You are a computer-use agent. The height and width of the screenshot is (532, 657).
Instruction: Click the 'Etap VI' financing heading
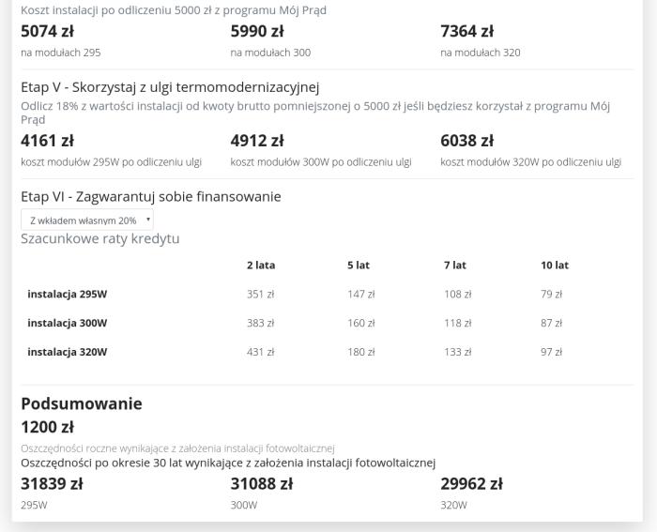click(x=150, y=197)
